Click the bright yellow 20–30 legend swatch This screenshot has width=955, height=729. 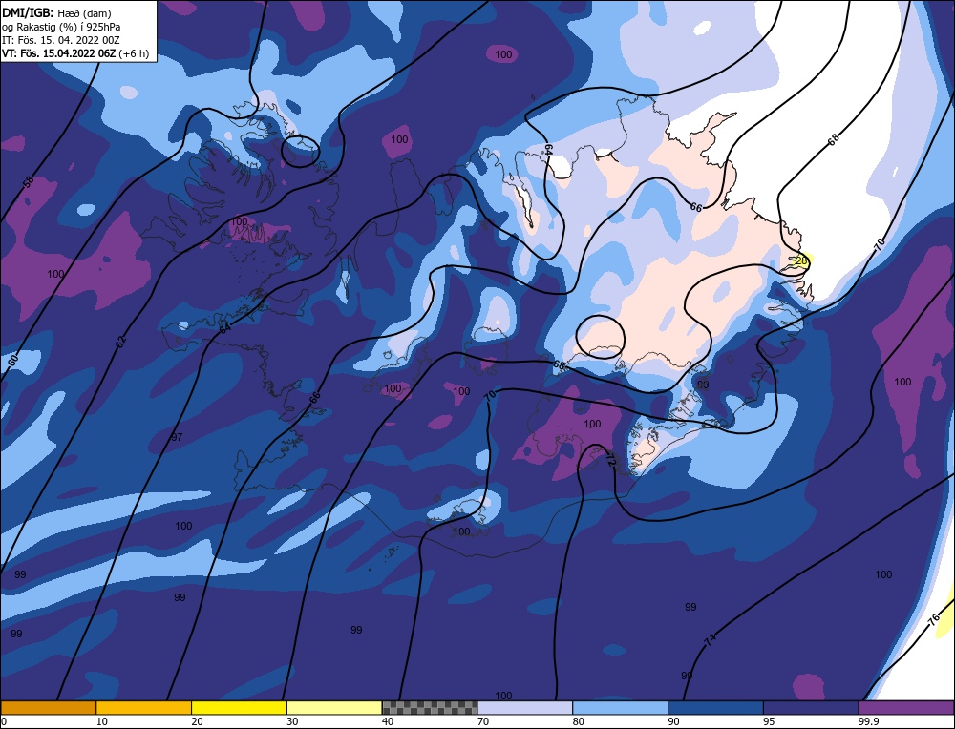point(239,708)
